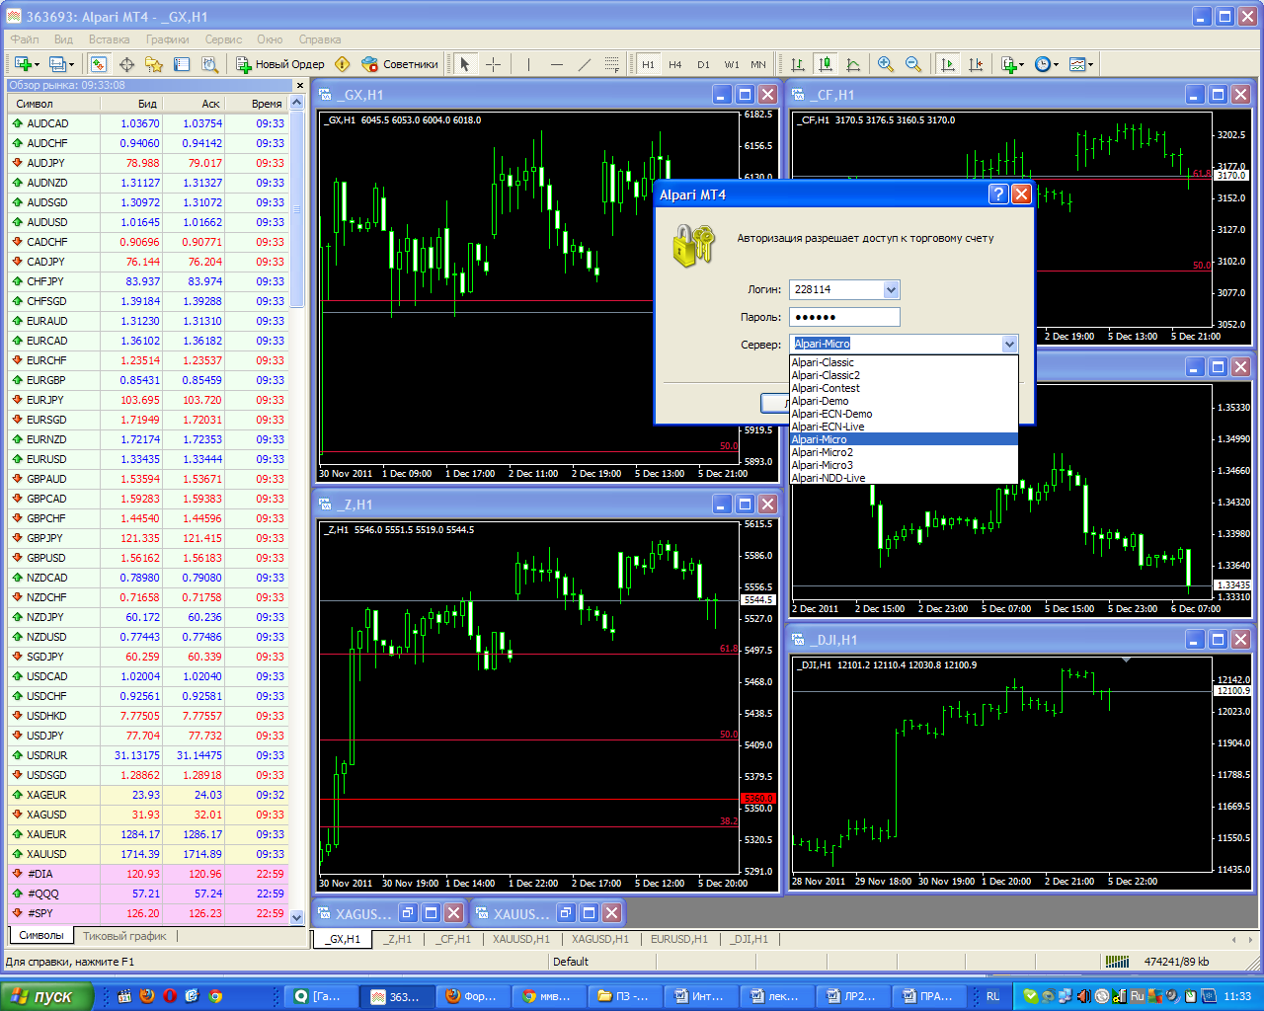This screenshot has width=1264, height=1011.
Task: Switch chart to W1 timeframe
Action: 732,64
